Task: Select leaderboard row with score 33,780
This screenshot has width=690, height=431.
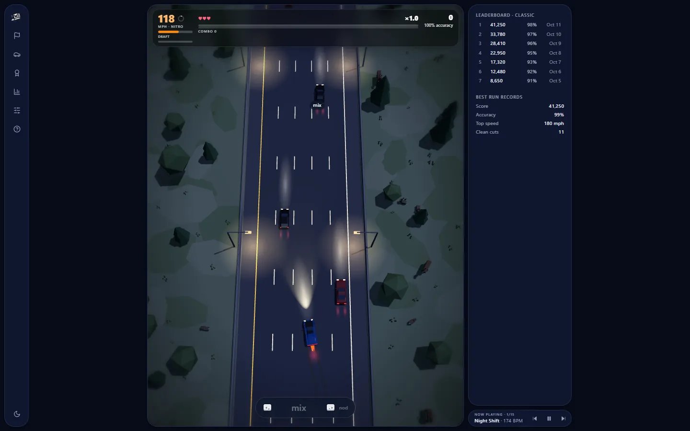Action: [x=520, y=34]
